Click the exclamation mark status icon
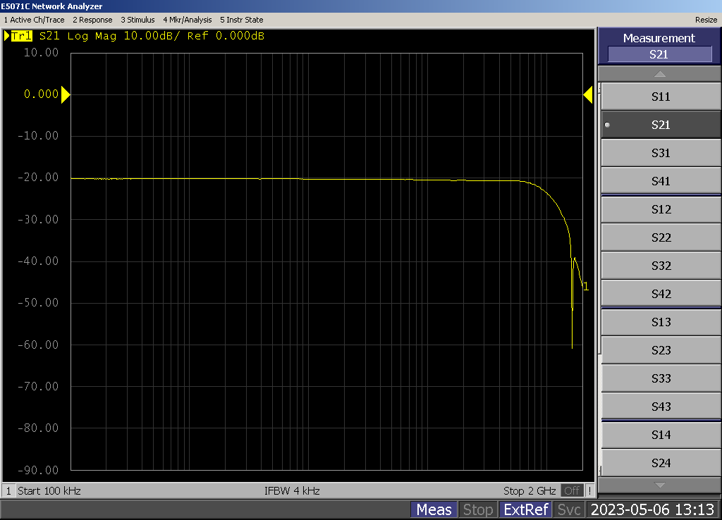Screen dimensions: 722x520 coord(589,490)
